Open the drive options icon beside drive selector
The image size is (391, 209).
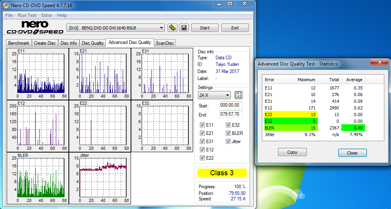pos(172,28)
